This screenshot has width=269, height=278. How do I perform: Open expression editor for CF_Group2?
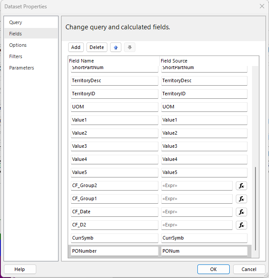241,186
